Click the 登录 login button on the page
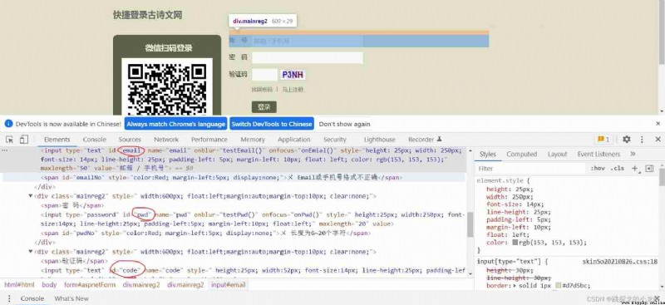The image size is (665, 305). pyautogui.click(x=264, y=107)
